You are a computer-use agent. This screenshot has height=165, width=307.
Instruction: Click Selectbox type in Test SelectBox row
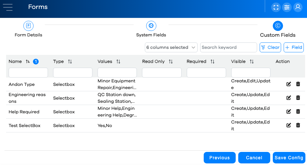64,125
